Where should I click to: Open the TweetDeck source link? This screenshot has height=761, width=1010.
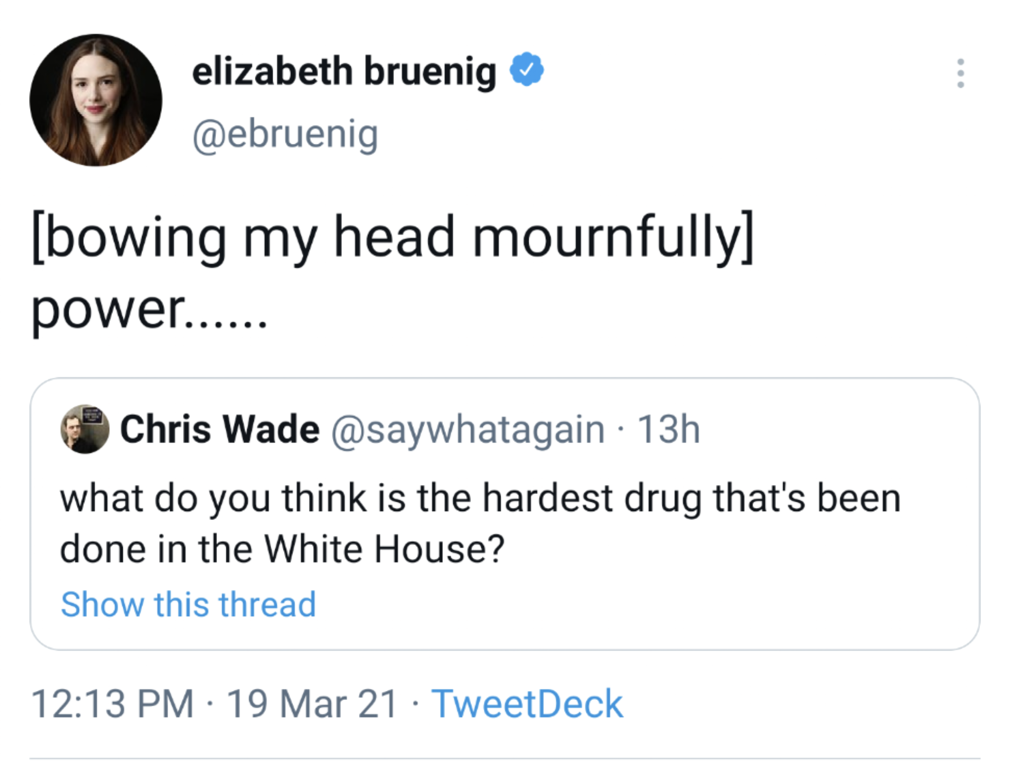click(527, 704)
